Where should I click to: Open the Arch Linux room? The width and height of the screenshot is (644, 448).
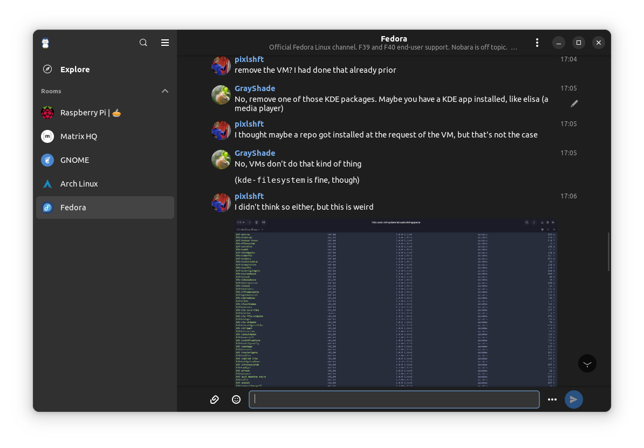pyautogui.click(x=79, y=184)
